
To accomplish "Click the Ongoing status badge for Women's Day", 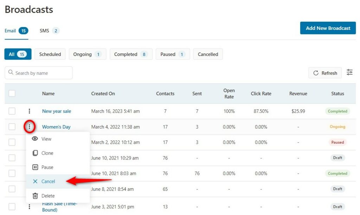I will 337,127.
